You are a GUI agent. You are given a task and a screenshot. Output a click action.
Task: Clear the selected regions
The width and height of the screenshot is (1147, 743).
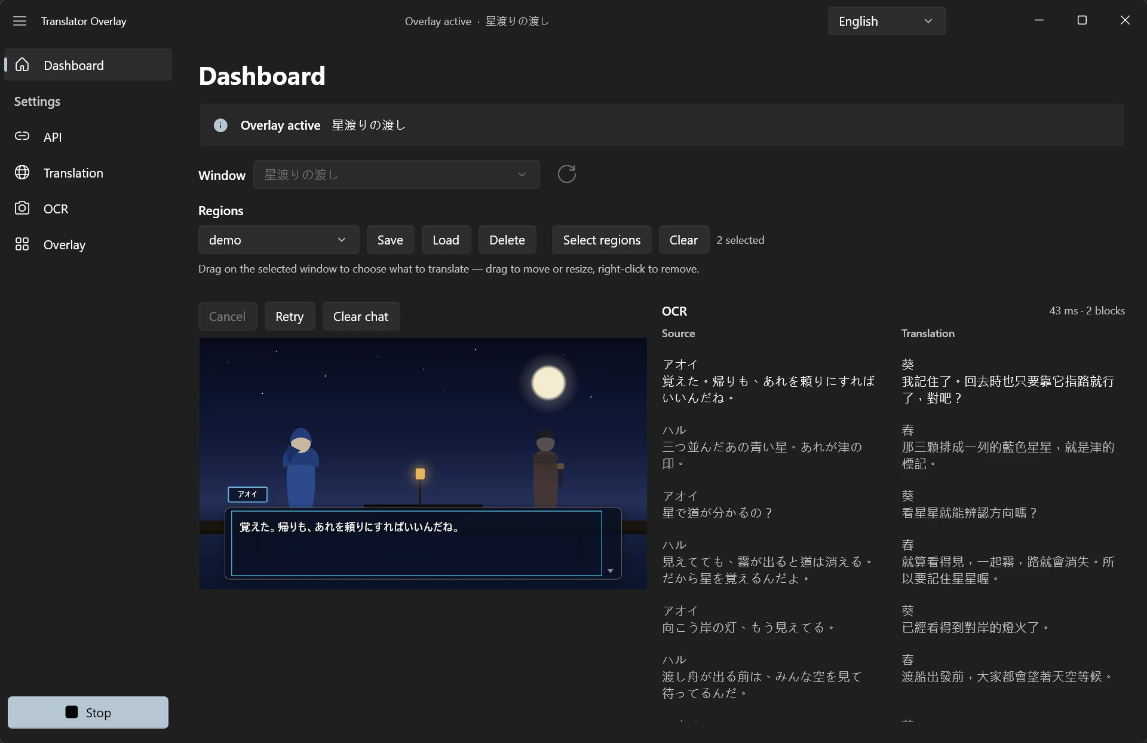click(x=683, y=240)
